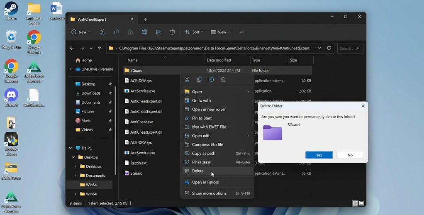Screen dimensions: 424x215
Task: Select the AntiCheatExpert window tab
Action: point(102,19)
